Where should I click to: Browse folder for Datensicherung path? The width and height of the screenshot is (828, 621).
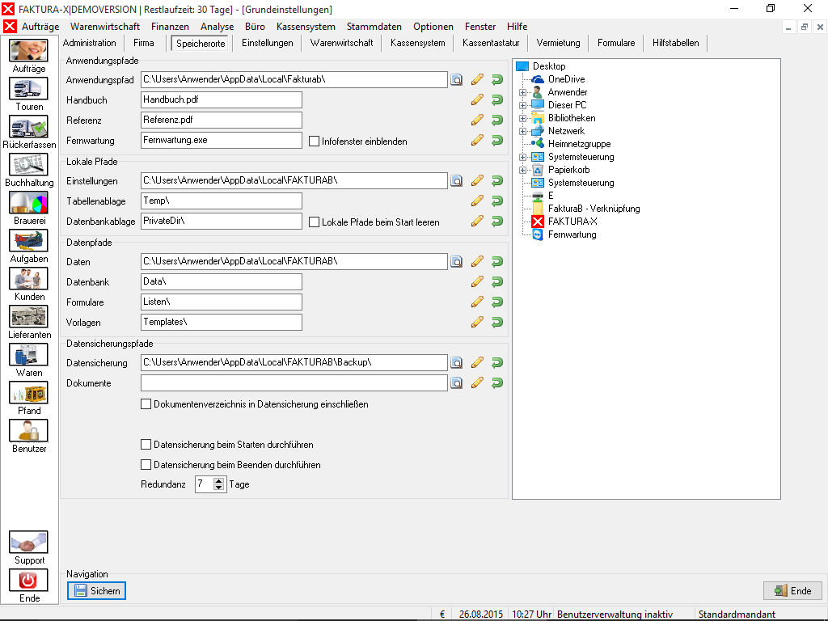click(457, 363)
